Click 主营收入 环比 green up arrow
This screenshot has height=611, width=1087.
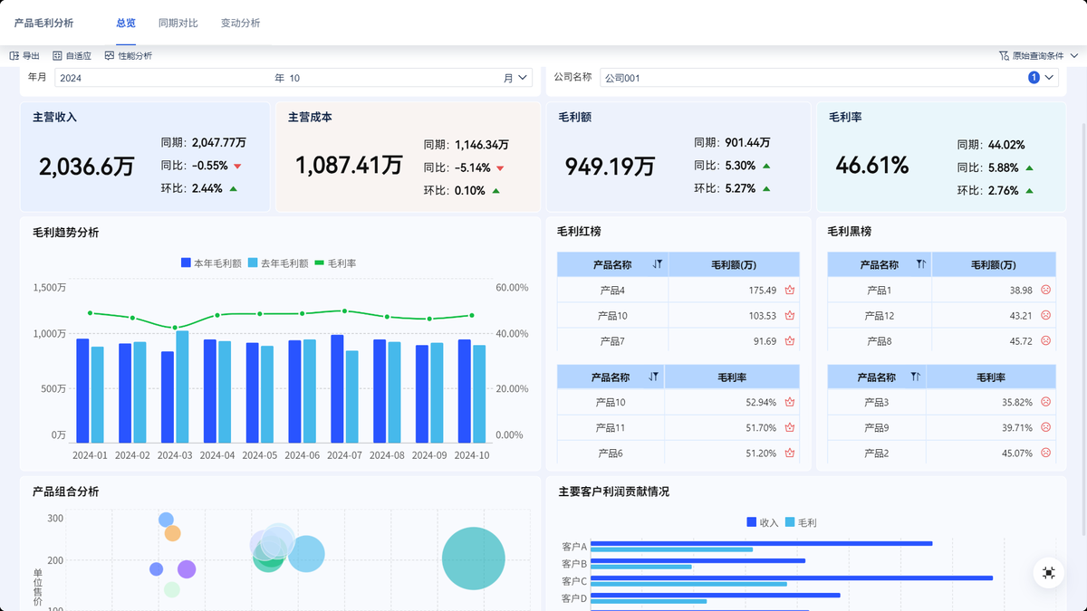coord(233,188)
